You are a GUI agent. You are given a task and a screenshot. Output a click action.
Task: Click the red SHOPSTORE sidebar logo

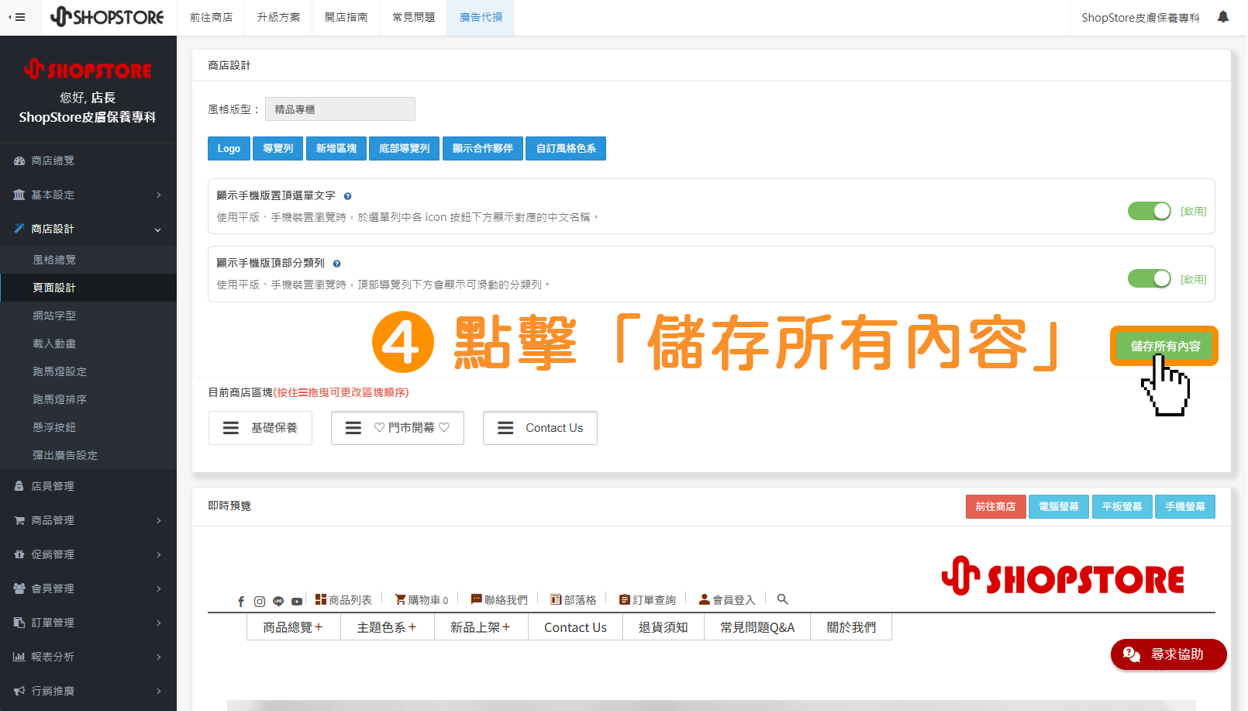(88, 70)
